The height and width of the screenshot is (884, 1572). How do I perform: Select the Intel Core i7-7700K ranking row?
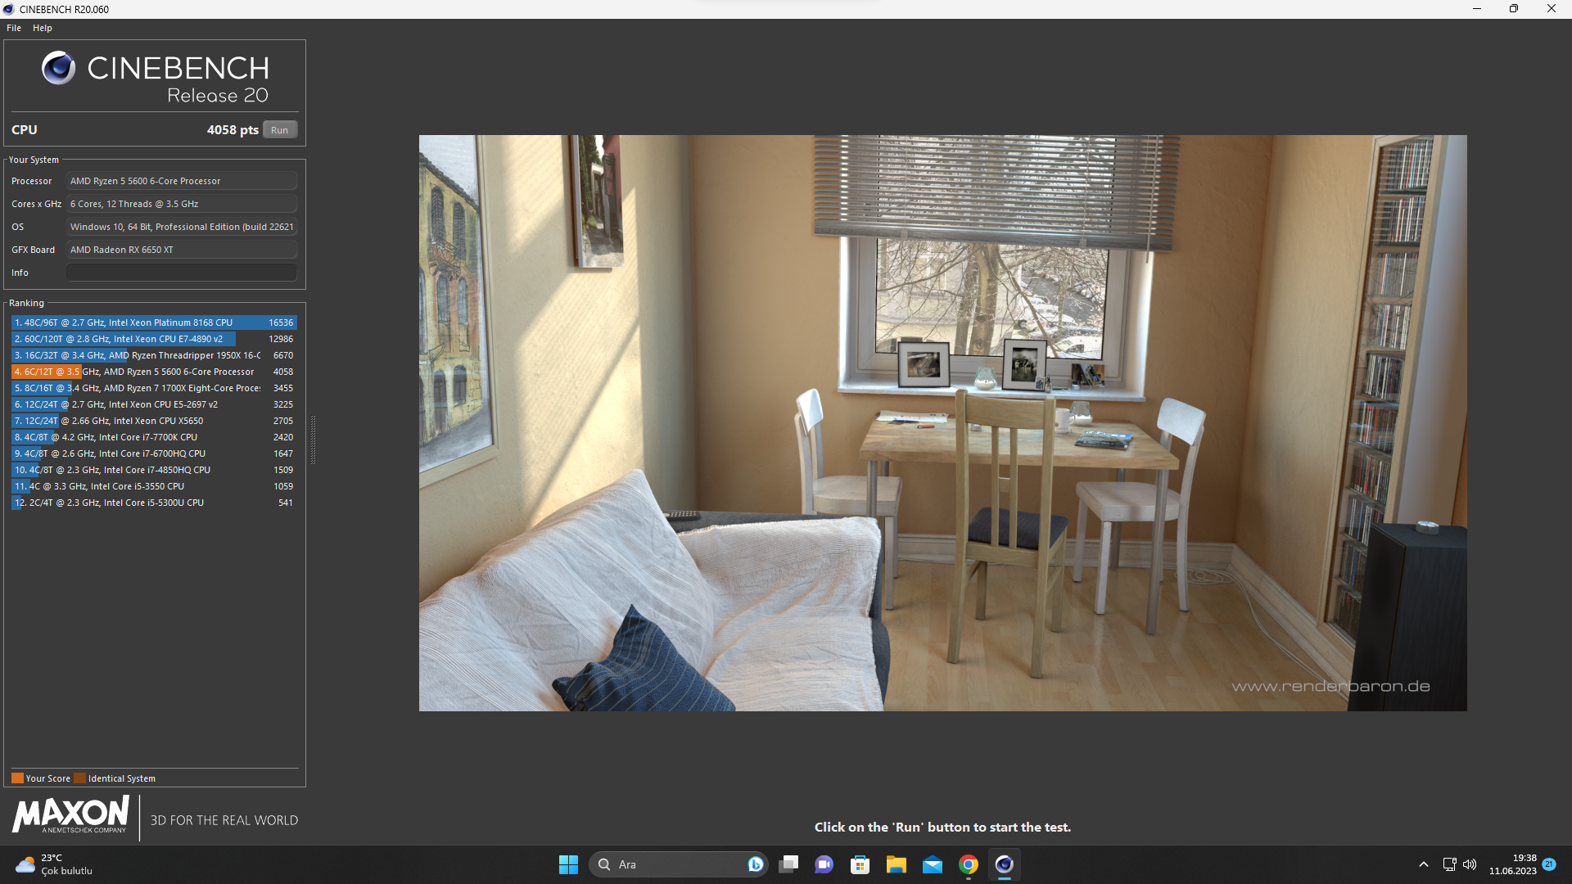154,437
